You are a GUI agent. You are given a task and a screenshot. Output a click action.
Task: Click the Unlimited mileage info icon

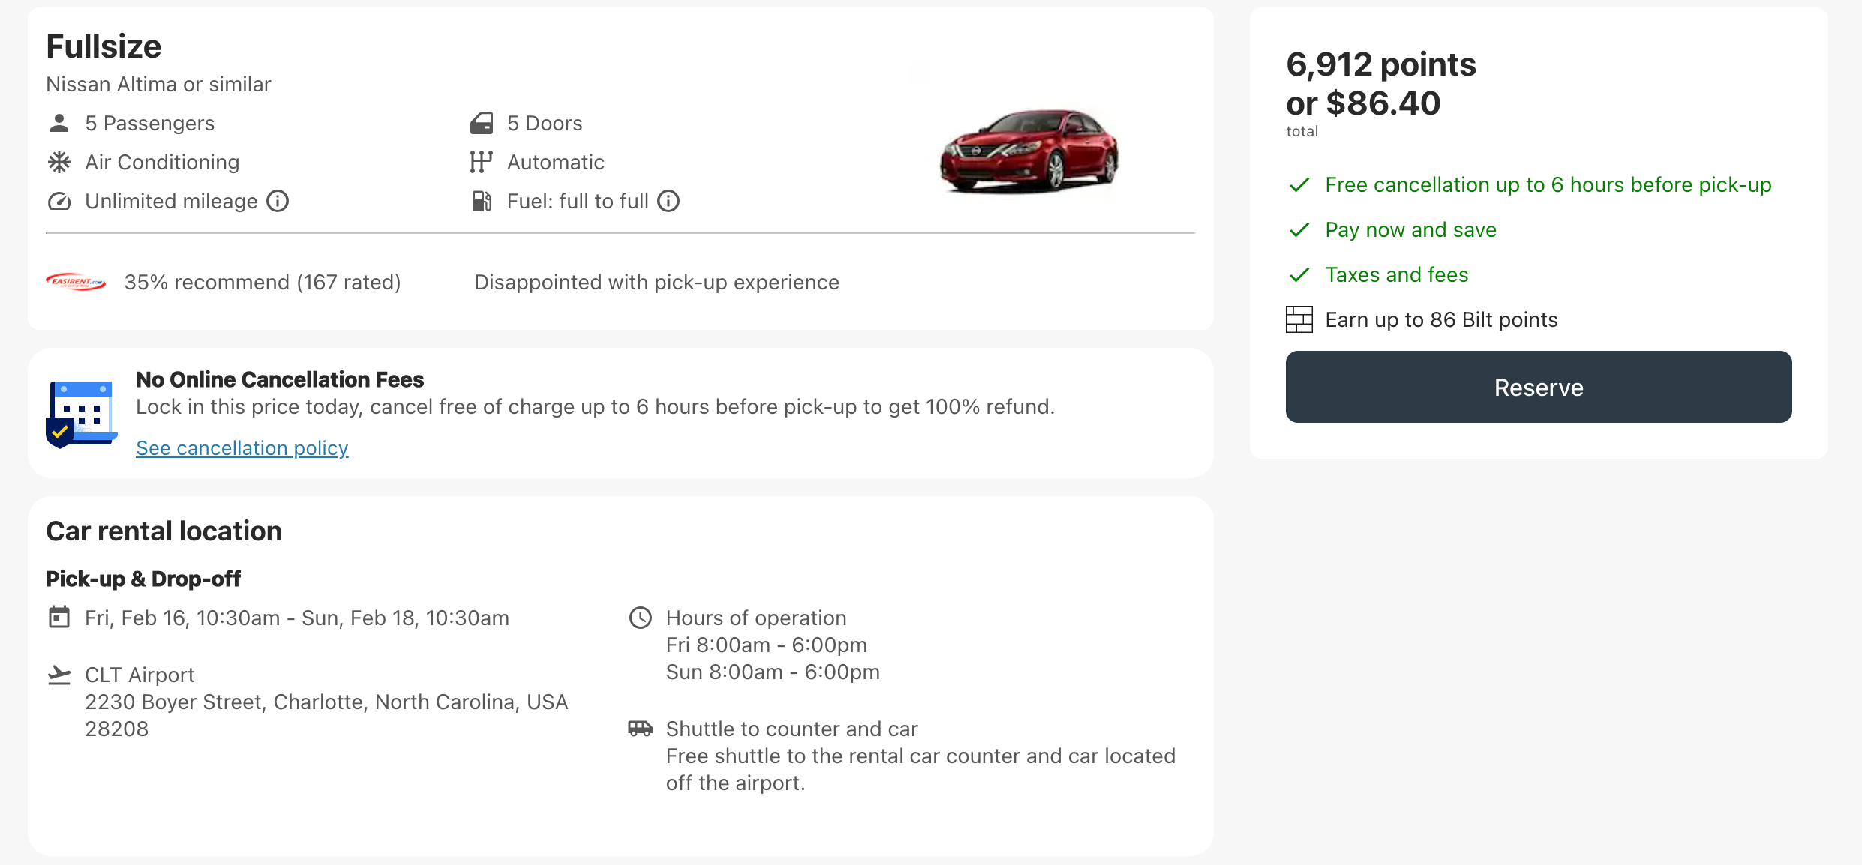[x=278, y=201]
